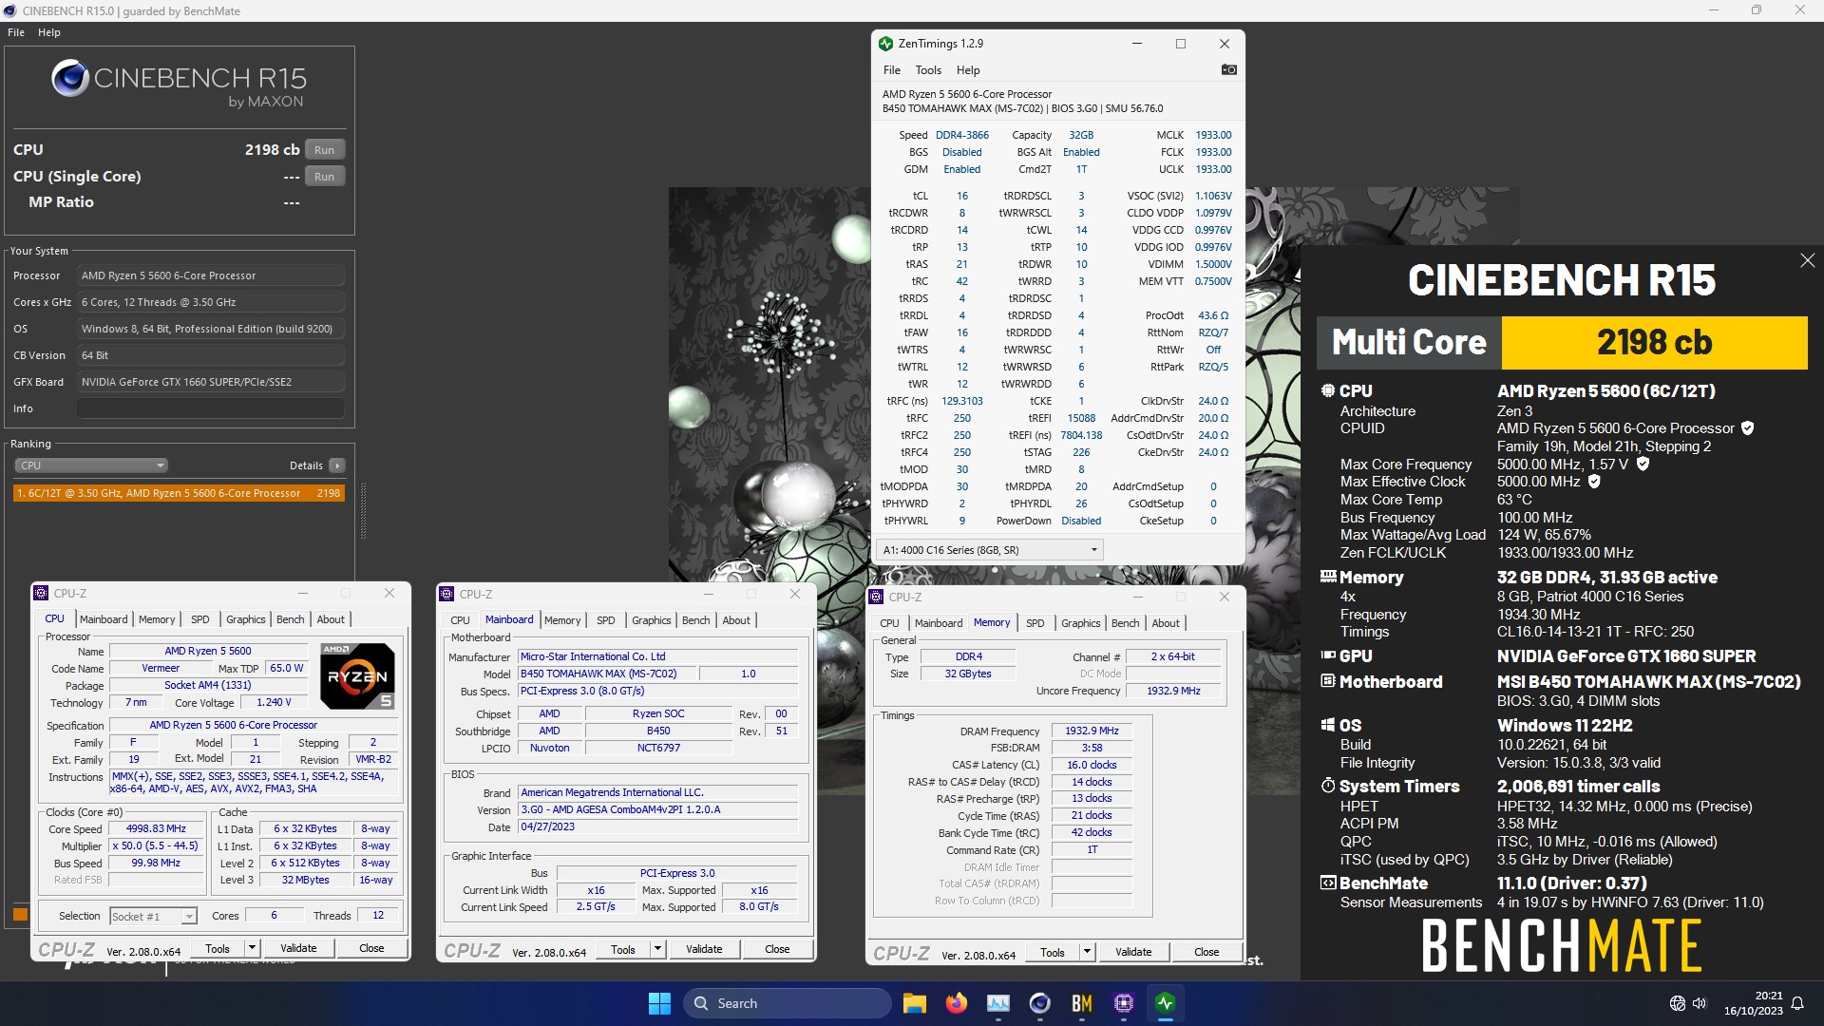Open About tab in Memory CPU-Z window
Viewport: 1824px width, 1026px height.
[x=1166, y=623]
